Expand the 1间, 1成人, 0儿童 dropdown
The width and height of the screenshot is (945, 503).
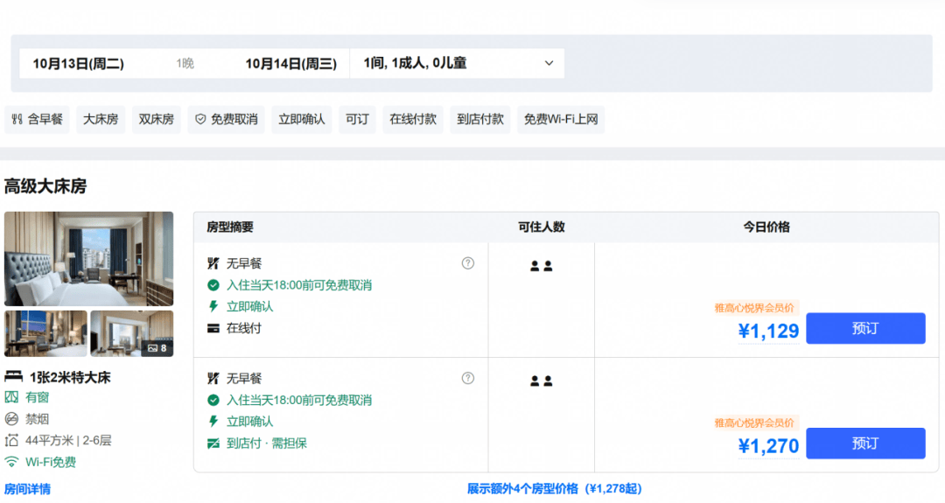tap(457, 63)
